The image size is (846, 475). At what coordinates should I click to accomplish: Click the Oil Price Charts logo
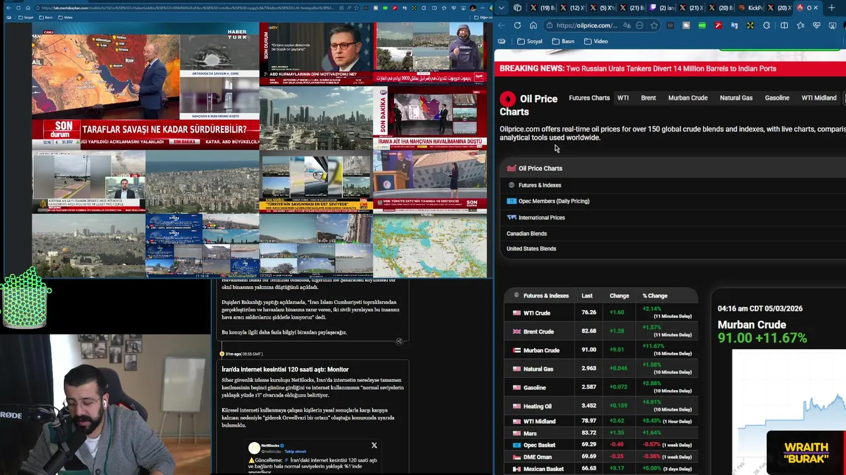529,105
